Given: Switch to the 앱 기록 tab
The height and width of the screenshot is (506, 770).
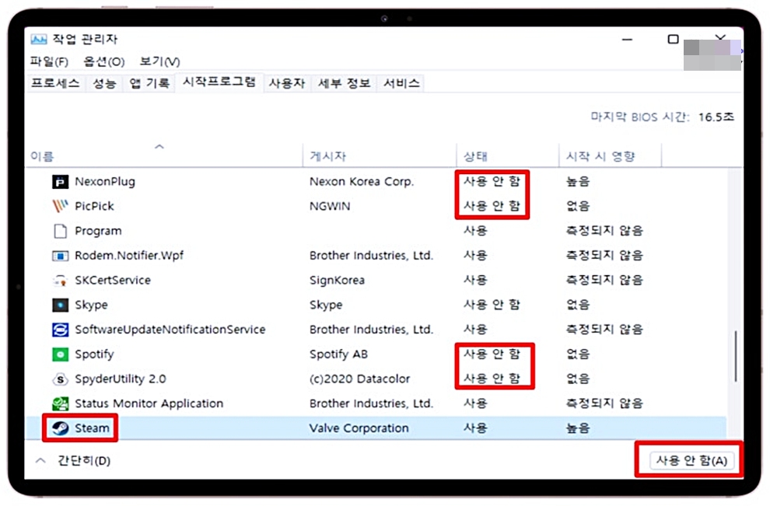Looking at the screenshot, I should pos(149,83).
